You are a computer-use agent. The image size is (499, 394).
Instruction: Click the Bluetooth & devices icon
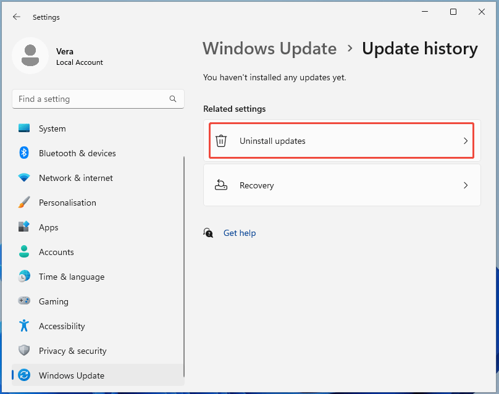[x=24, y=153]
